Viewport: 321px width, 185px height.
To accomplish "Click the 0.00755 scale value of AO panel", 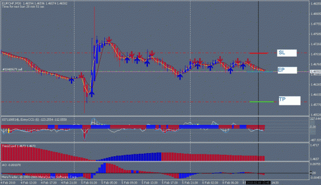I will click(x=315, y=164).
